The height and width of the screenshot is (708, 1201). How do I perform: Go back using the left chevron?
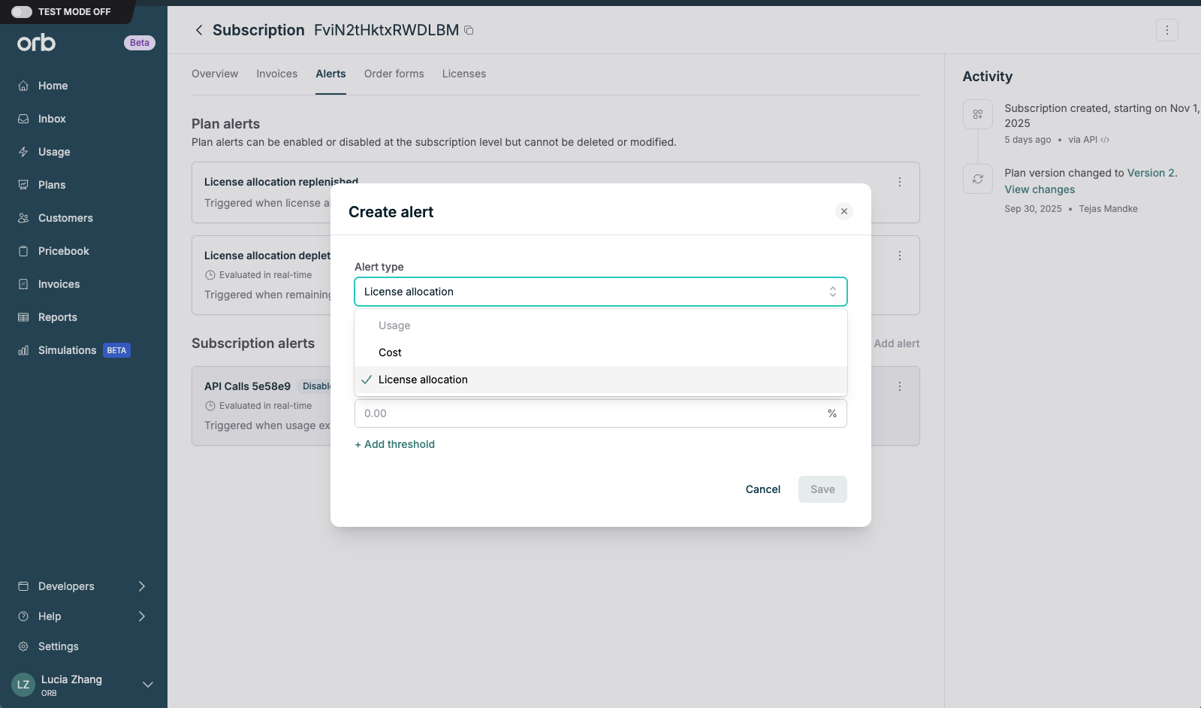(199, 30)
